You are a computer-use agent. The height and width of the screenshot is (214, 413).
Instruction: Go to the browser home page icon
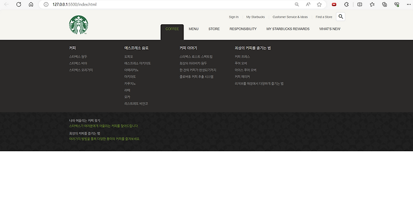click(x=31, y=4)
